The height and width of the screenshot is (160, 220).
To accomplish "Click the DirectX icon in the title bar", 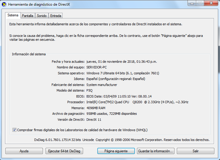I will (x=4, y=4).
